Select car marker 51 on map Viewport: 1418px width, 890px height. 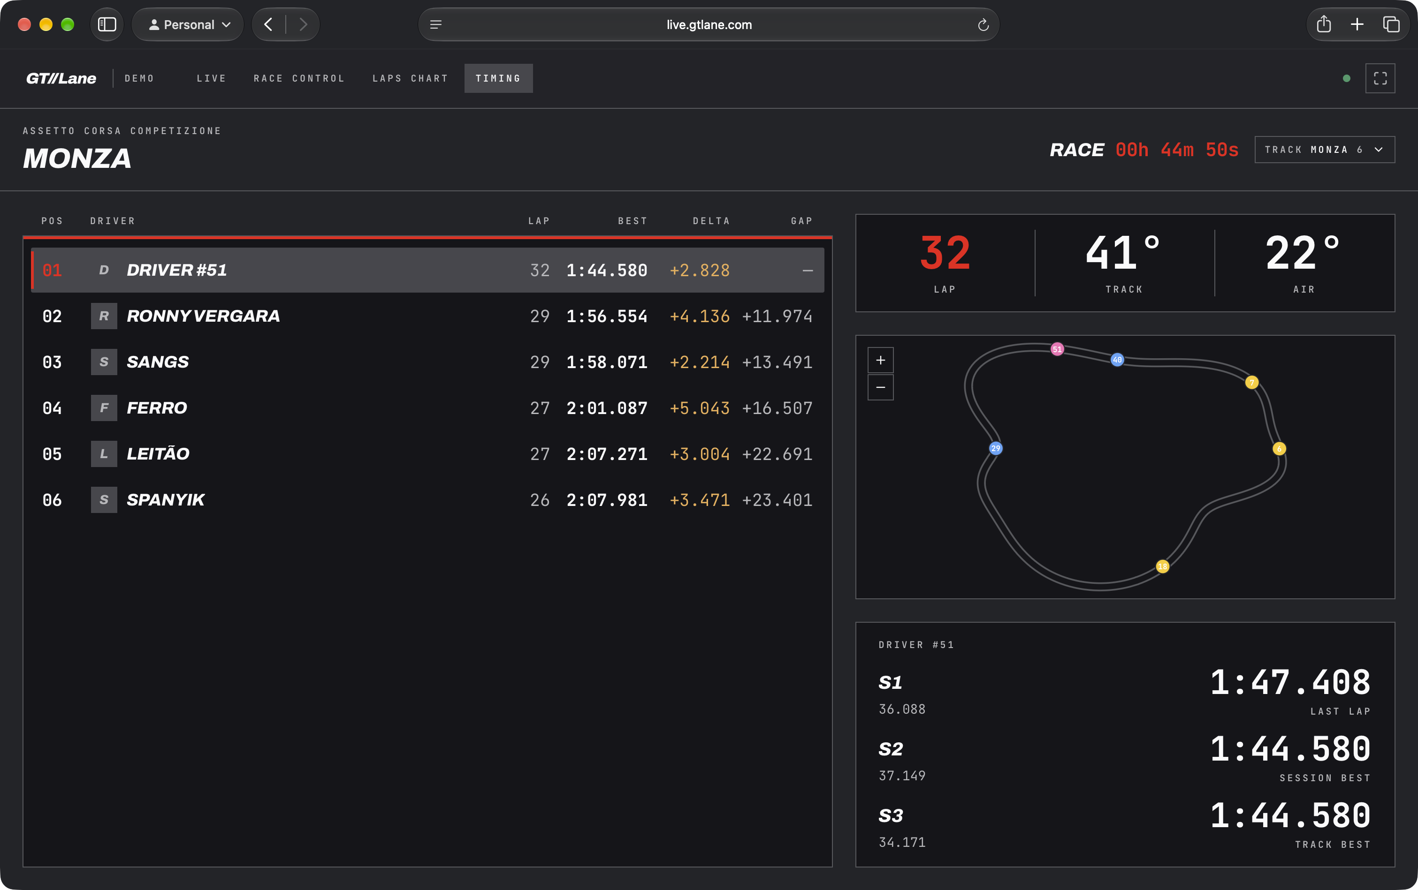[x=1057, y=349]
